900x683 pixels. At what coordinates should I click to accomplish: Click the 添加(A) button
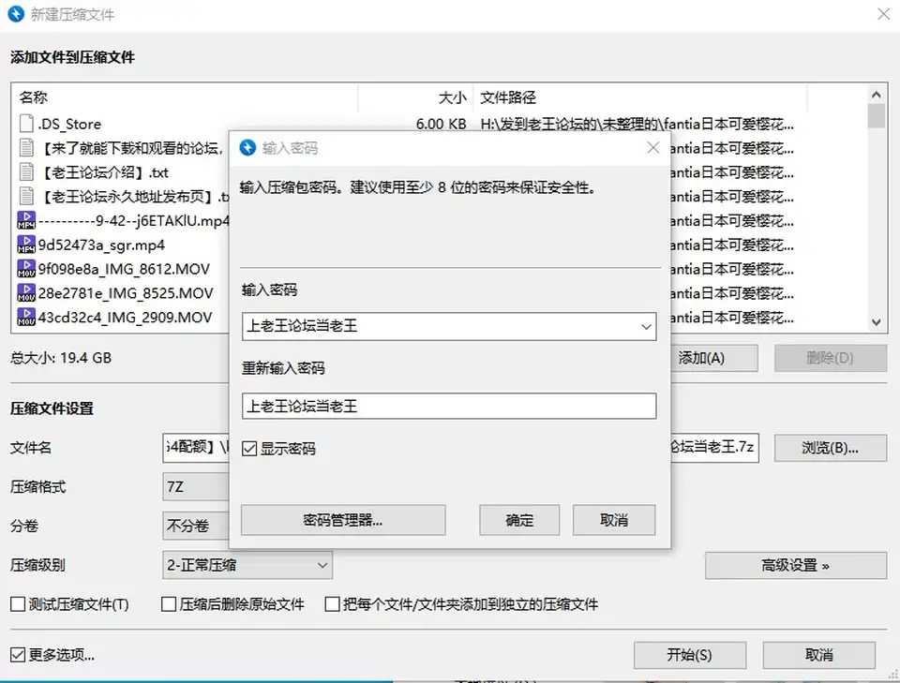[714, 359]
